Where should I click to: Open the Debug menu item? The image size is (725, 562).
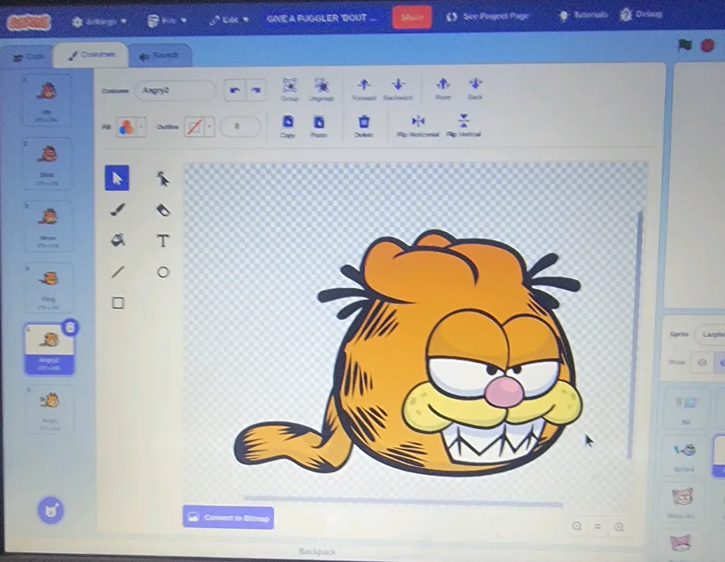641,15
